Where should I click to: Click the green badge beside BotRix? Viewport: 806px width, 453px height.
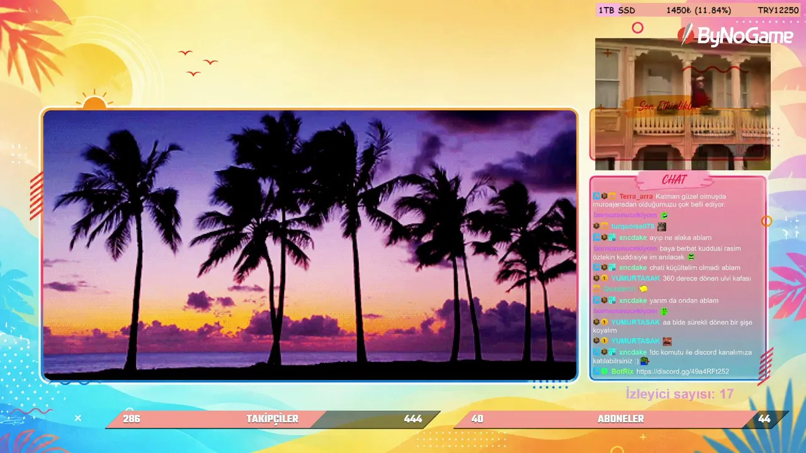[604, 371]
